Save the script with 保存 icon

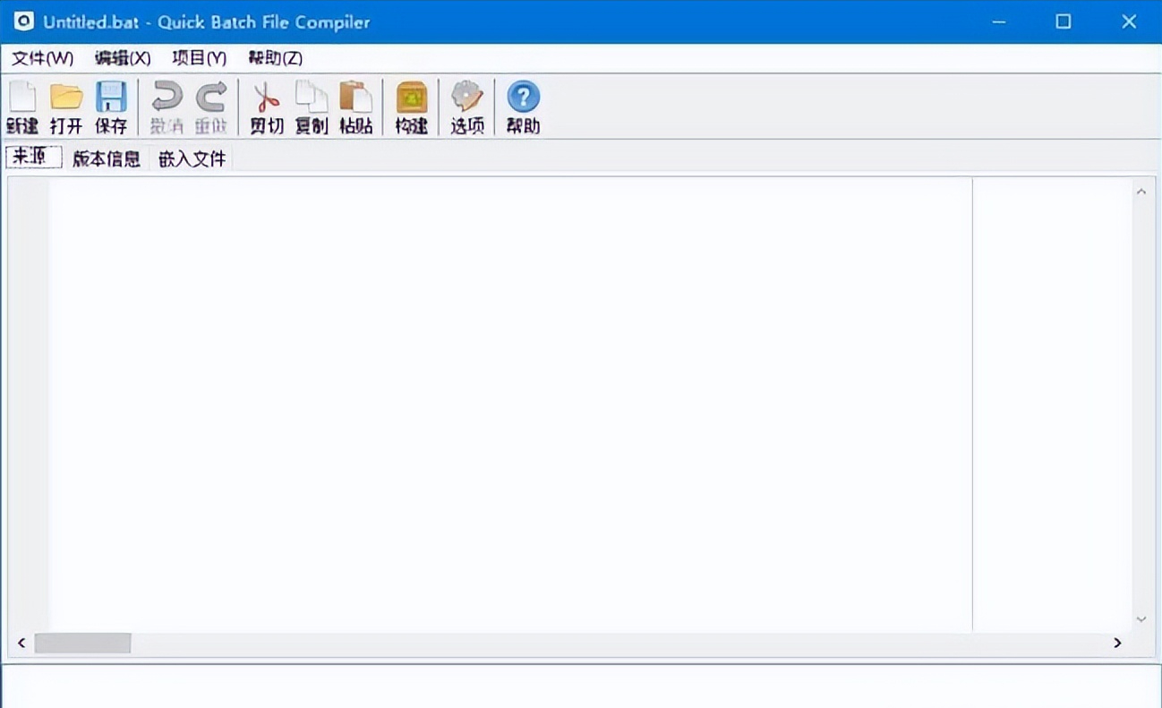coord(110,103)
